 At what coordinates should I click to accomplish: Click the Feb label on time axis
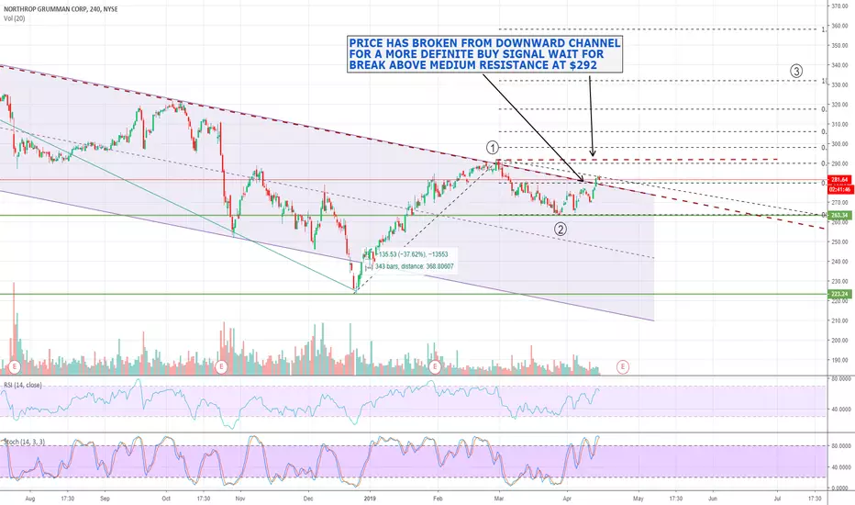click(x=437, y=499)
